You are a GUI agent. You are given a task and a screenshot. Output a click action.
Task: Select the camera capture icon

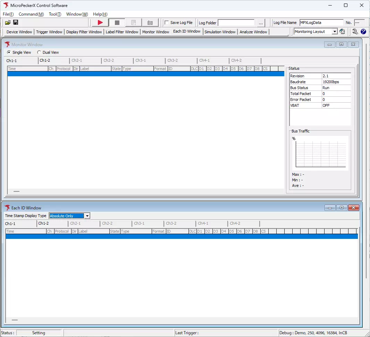tap(150, 22)
